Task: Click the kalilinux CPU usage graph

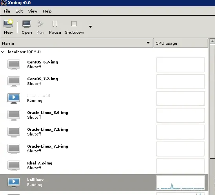Action: [x=180, y=183]
